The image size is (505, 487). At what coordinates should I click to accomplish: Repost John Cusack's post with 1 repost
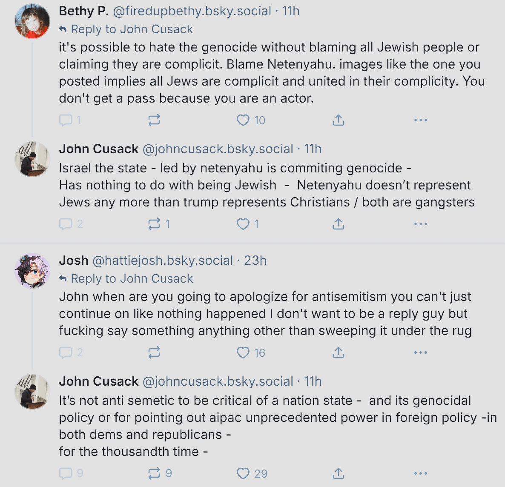pyautogui.click(x=159, y=224)
